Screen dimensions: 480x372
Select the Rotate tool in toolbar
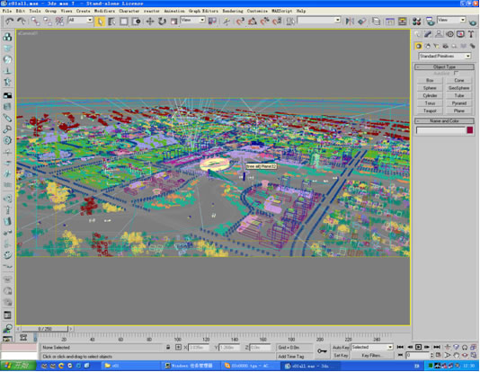[162, 21]
